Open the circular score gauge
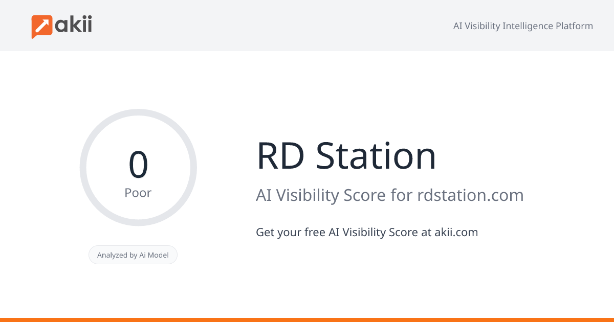 tap(138, 167)
